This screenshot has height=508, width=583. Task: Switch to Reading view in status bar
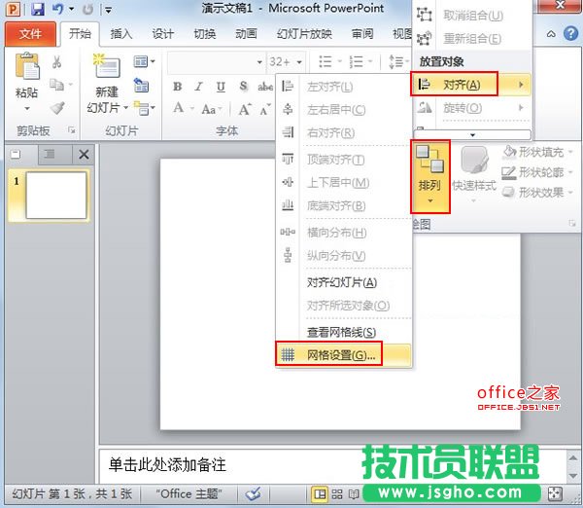click(354, 494)
